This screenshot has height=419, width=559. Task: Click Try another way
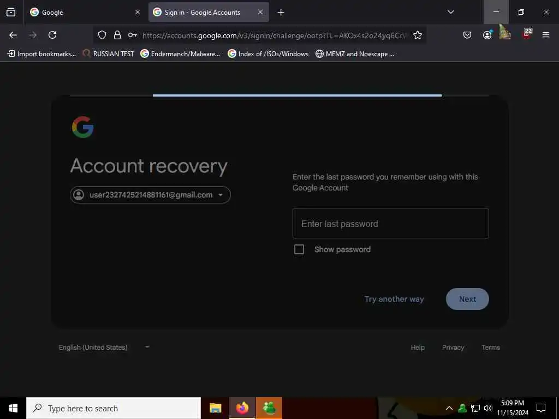click(x=394, y=299)
